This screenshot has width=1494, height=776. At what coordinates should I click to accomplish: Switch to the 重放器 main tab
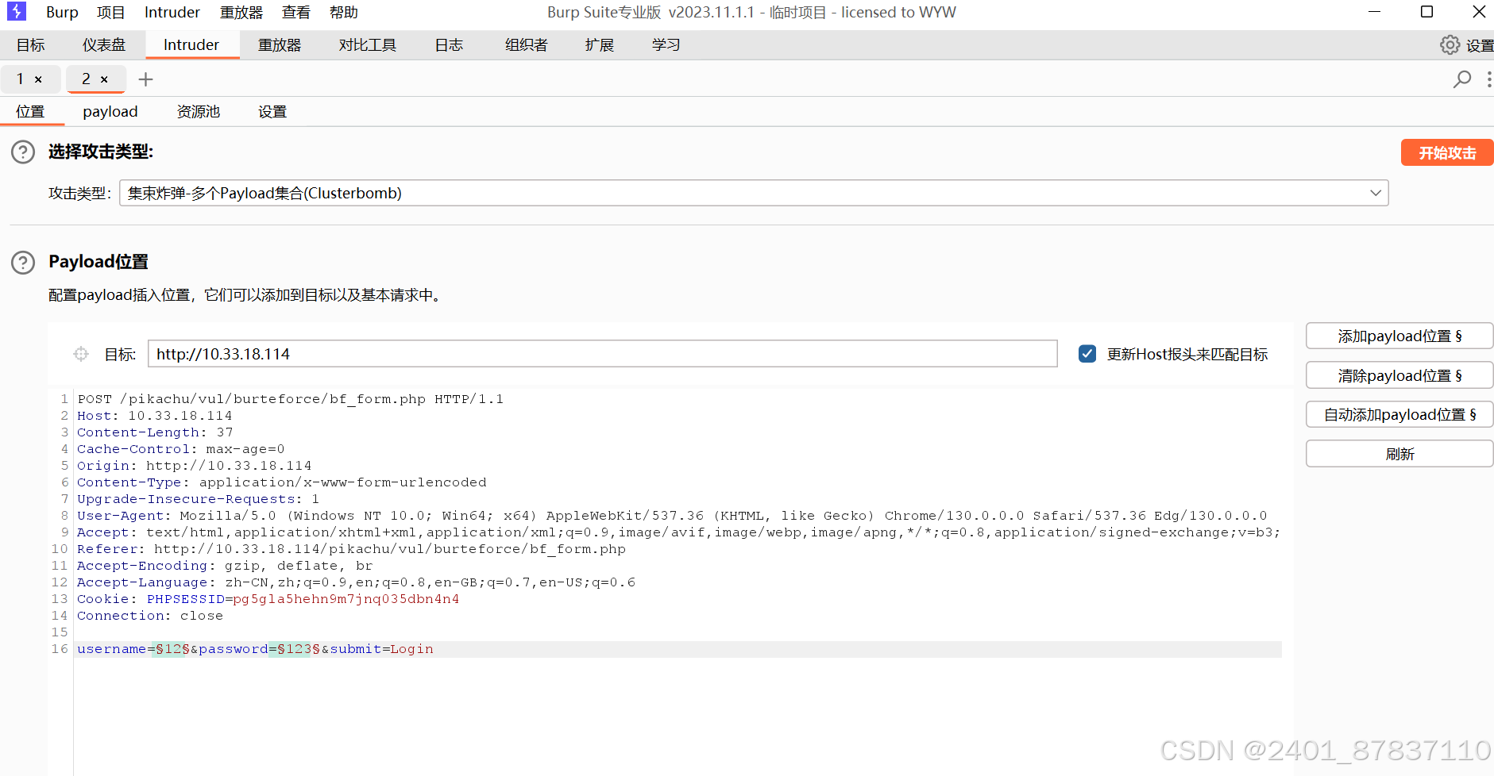pyautogui.click(x=280, y=45)
